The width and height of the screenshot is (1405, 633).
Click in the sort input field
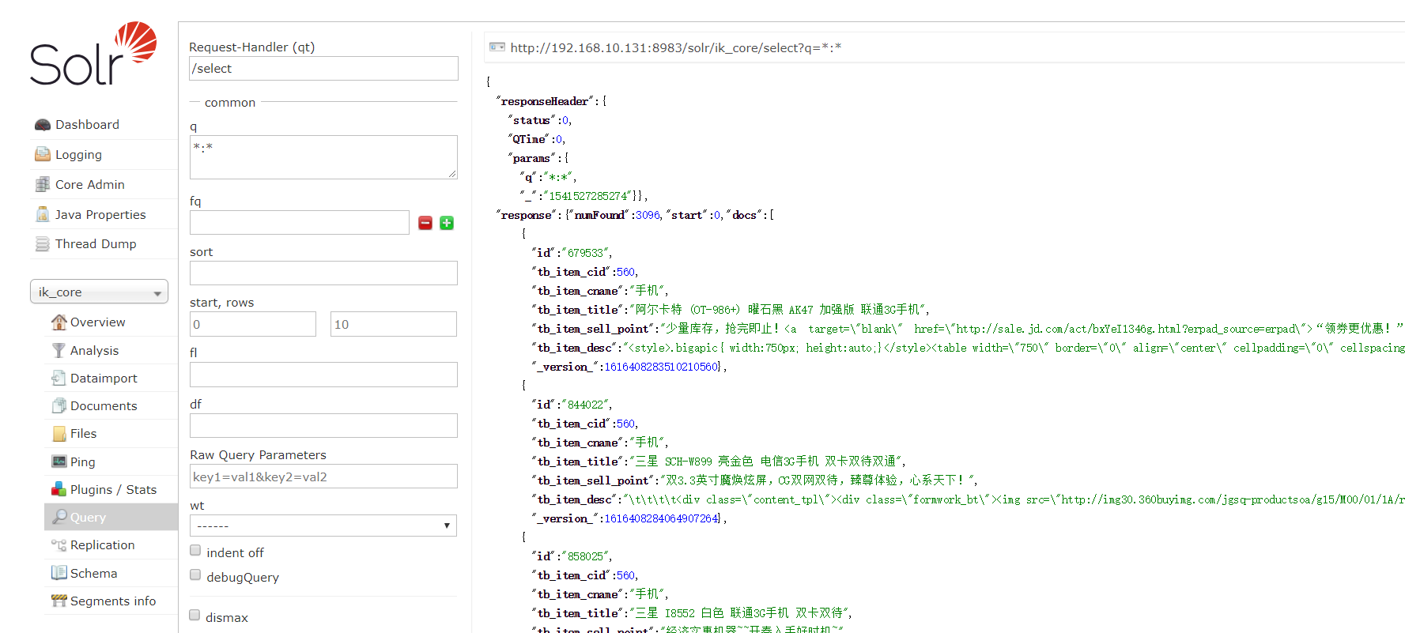[323, 273]
